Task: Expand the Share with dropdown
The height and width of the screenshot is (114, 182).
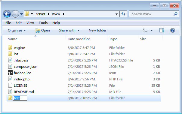Action: [69, 30]
